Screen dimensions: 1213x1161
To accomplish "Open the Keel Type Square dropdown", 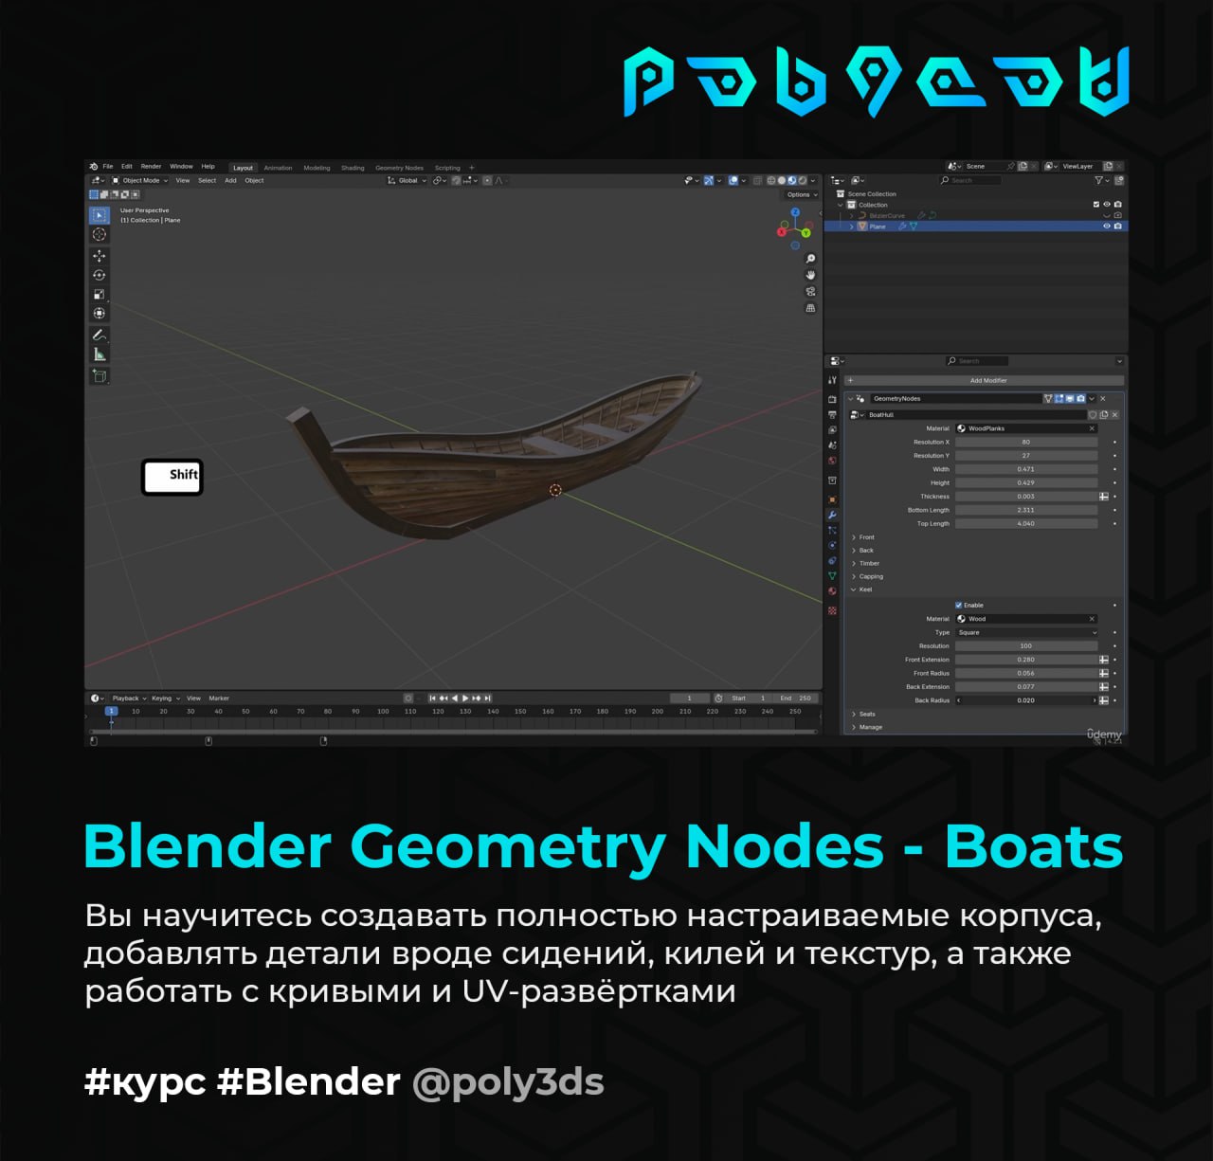I will click(1026, 632).
